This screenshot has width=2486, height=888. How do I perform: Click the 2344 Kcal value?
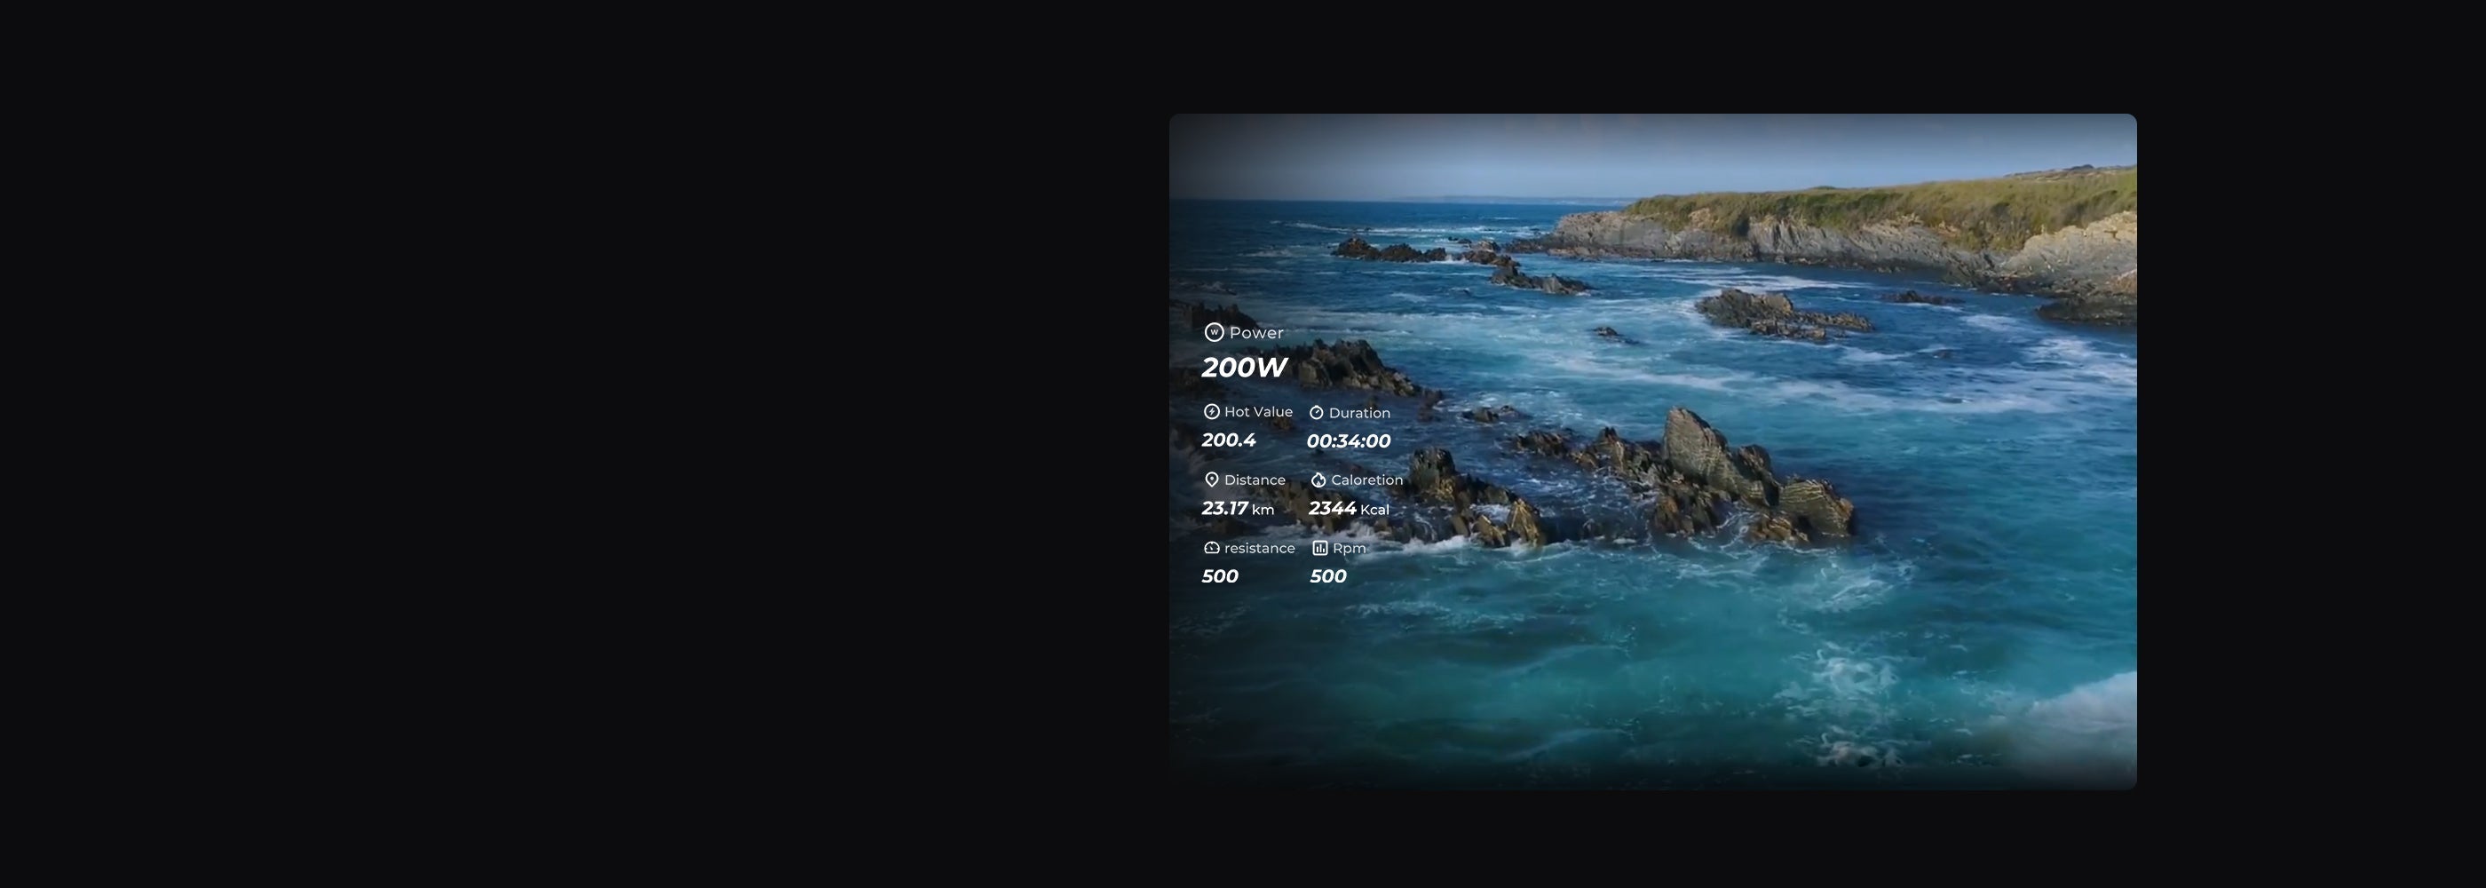pyautogui.click(x=1348, y=509)
